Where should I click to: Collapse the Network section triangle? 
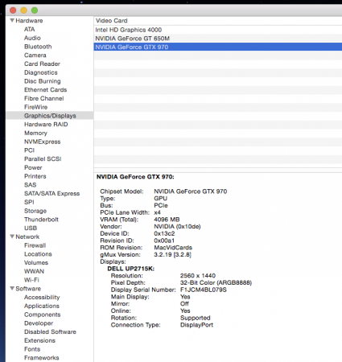coord(12,237)
